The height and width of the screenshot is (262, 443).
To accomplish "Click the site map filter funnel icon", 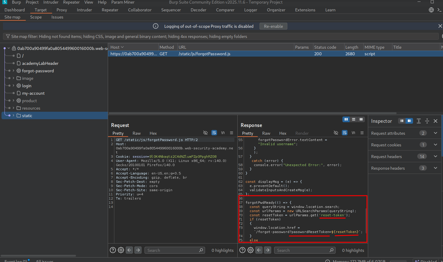I will click(8, 36).
